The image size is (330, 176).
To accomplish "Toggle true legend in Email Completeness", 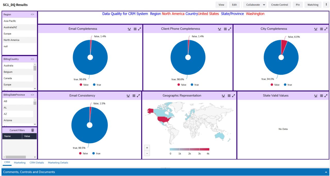I will pyautogui.click(x=97, y=85).
